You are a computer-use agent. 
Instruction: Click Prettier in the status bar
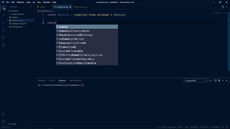(215, 127)
